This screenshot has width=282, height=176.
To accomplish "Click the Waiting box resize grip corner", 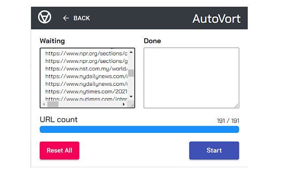I will [132, 106].
